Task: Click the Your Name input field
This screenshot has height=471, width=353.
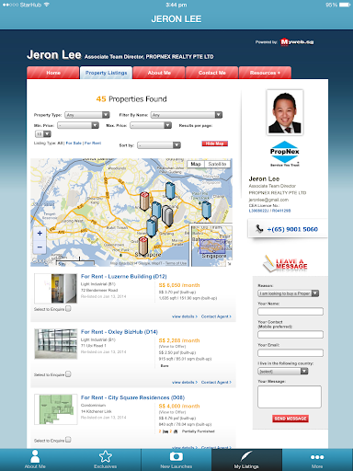Action: pyautogui.click(x=290, y=311)
